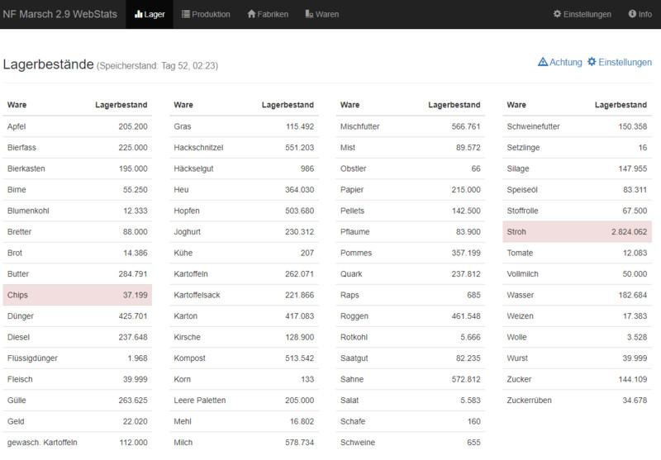Select the Kartoffelsack row
Image resolution: width=661 pixels, height=460 pixels.
244,295
